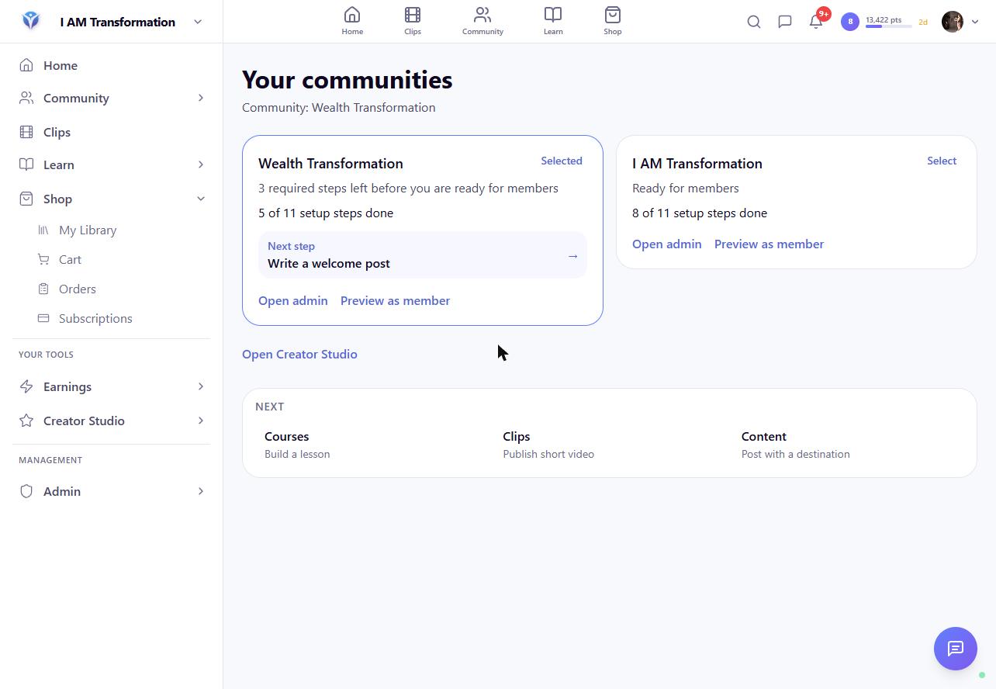The image size is (996, 689).
Task: Collapse the Shop sidebar section
Action: [201, 199]
